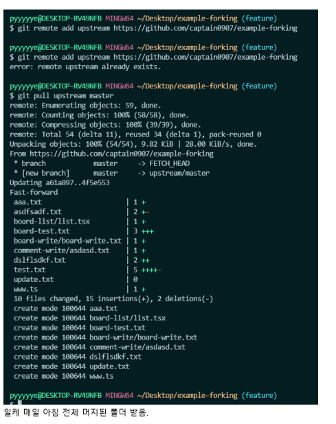Click board-test.txt diffstat entry
The width and height of the screenshot is (336, 424).
42,231
